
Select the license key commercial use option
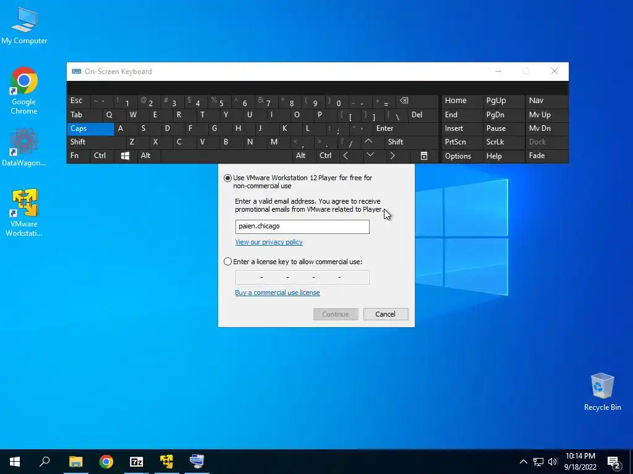(227, 262)
